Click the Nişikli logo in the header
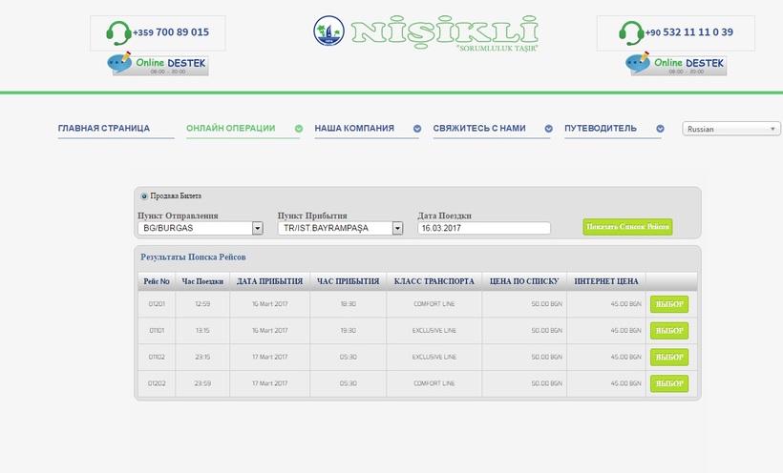This screenshot has height=473, width=783. (x=426, y=32)
